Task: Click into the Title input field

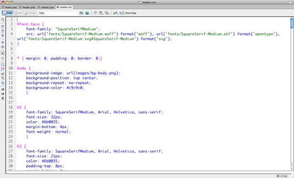Action: 61,13
